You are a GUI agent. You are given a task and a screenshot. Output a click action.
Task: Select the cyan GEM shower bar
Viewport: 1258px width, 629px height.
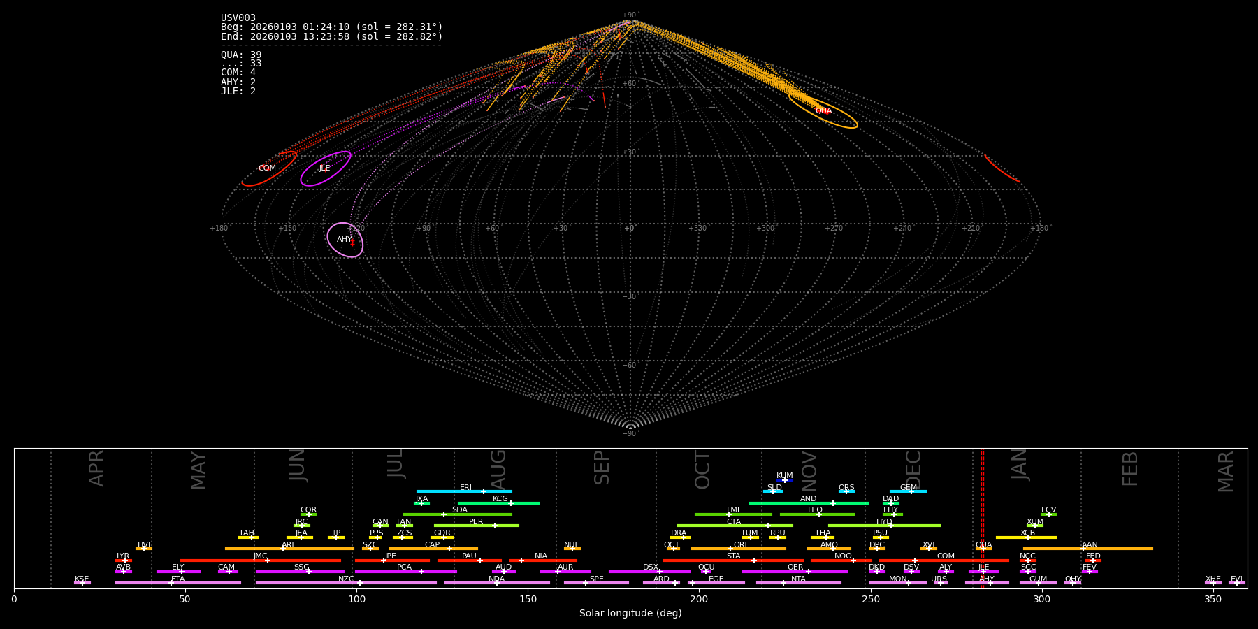908,491
